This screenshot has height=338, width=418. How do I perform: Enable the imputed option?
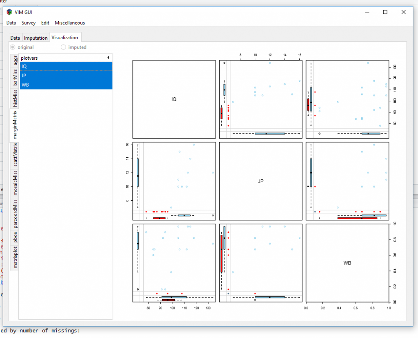(x=63, y=47)
